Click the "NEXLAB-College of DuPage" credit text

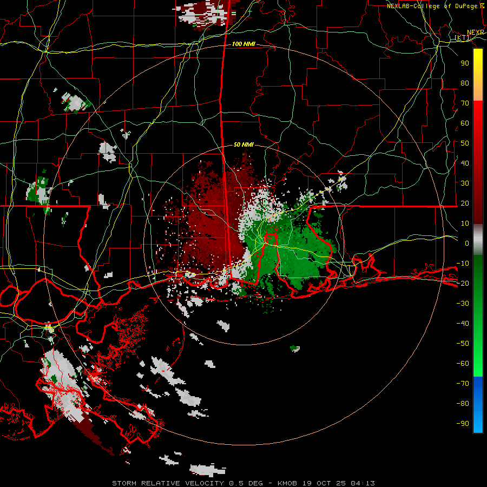point(432,6)
